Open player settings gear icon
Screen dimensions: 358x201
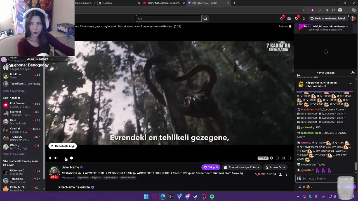pos(271,158)
